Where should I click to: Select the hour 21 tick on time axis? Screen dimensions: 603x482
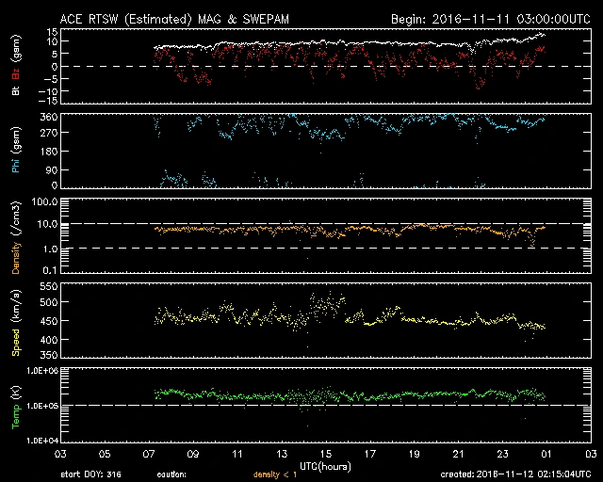[458, 454]
